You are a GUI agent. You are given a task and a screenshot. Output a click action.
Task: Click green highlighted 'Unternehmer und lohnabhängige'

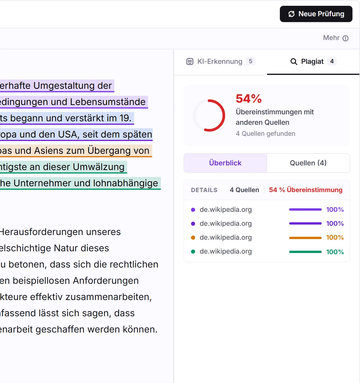86,183
